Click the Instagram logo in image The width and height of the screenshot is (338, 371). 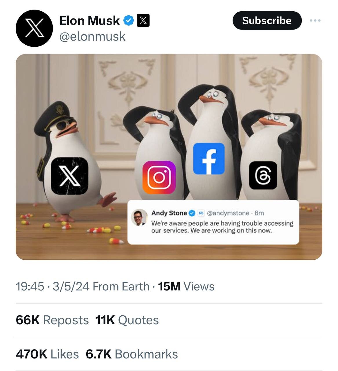159,177
